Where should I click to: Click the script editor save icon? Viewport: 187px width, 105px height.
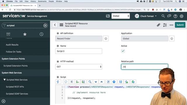(x=121, y=82)
